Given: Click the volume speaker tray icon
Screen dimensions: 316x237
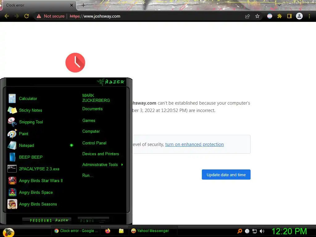Looking at the screenshot, I should pyautogui.click(x=262, y=231).
